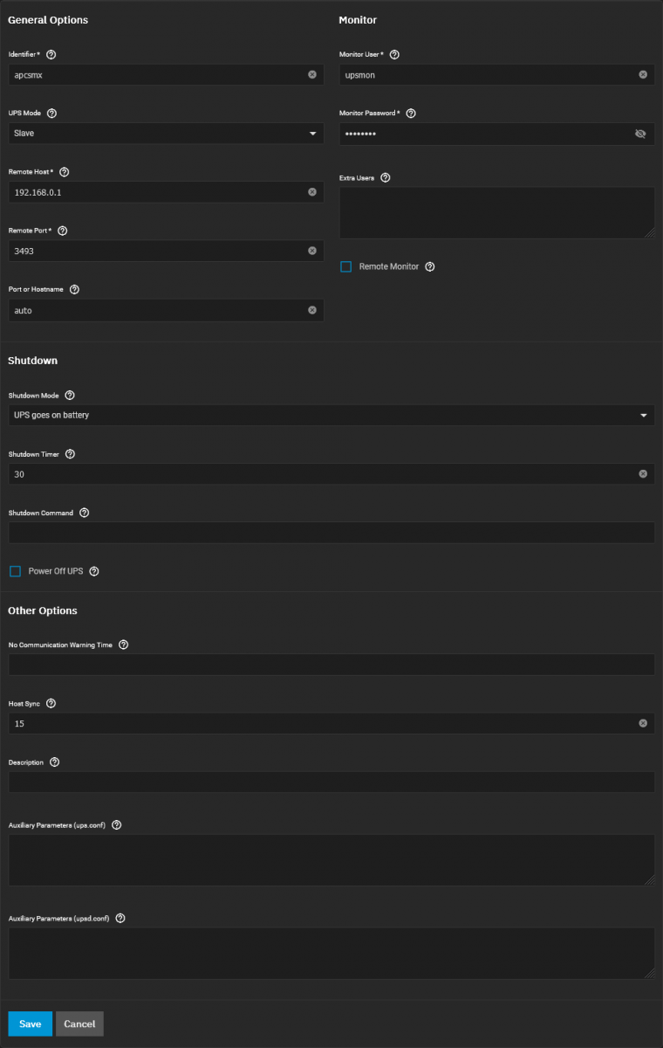Image resolution: width=663 pixels, height=1048 pixels.
Task: Click inside Auxiliary Parameters (ups.conf) textarea
Action: pyautogui.click(x=331, y=860)
